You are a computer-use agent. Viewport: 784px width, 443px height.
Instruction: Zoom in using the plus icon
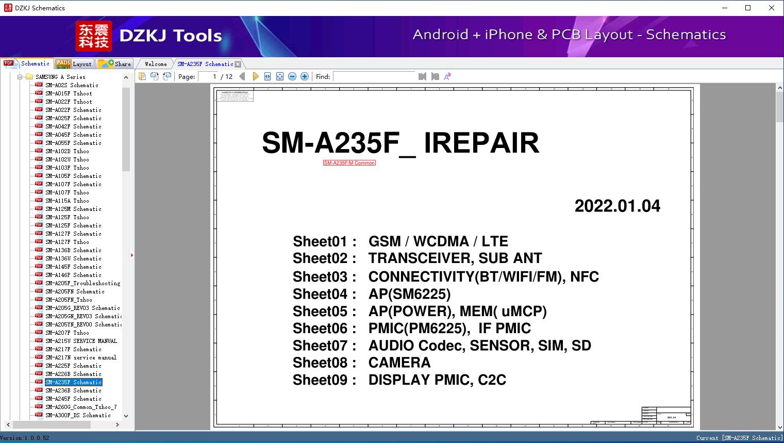[304, 76]
